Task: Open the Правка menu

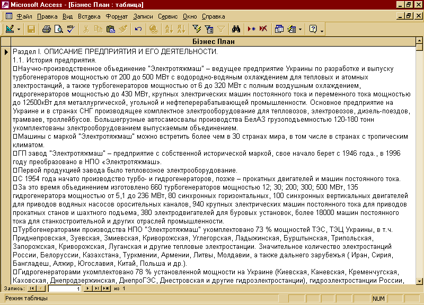Action: pyautogui.click(x=47, y=16)
